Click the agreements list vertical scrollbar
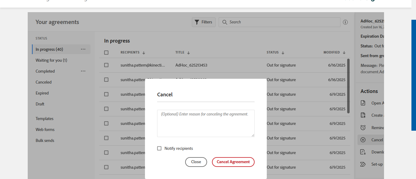The width and height of the screenshot is (416, 179). [348, 86]
